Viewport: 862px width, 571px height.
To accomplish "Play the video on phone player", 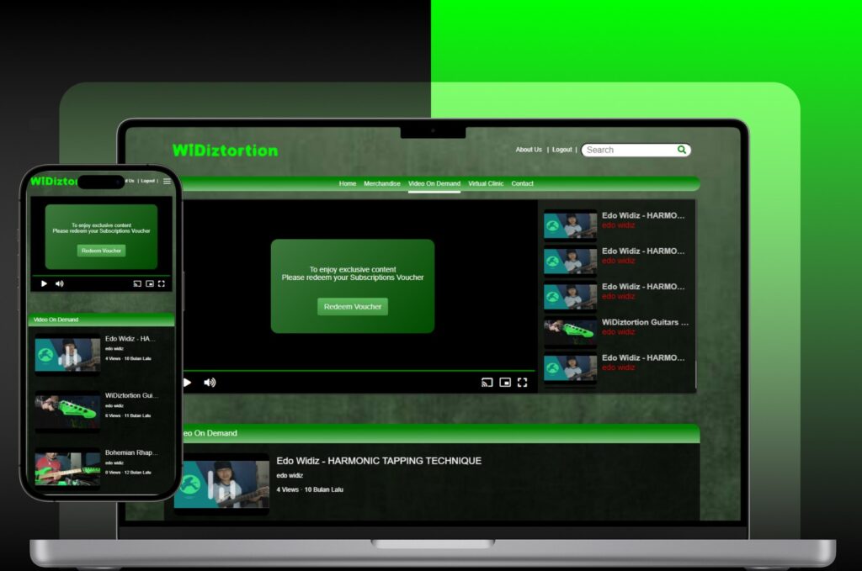I will [44, 284].
